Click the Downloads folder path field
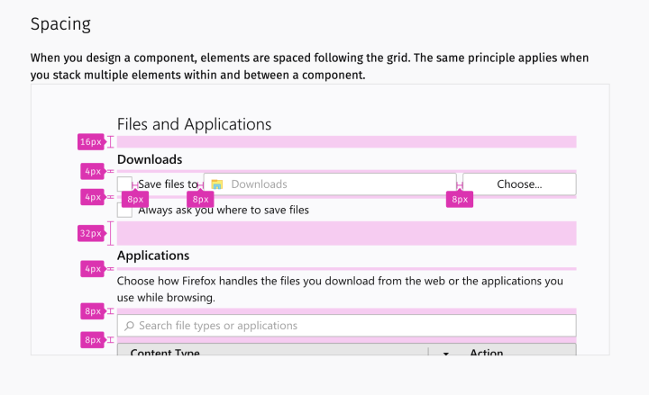This screenshot has height=395, width=649. (x=330, y=184)
